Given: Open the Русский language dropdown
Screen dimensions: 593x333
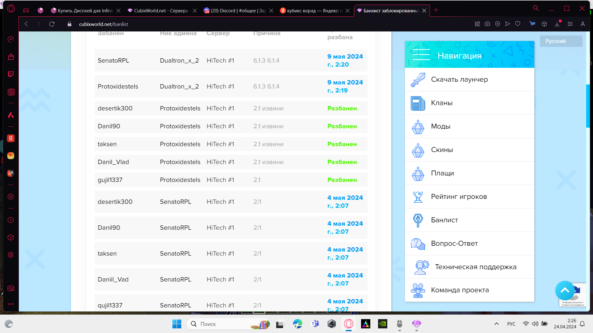Looking at the screenshot, I should (561, 41).
